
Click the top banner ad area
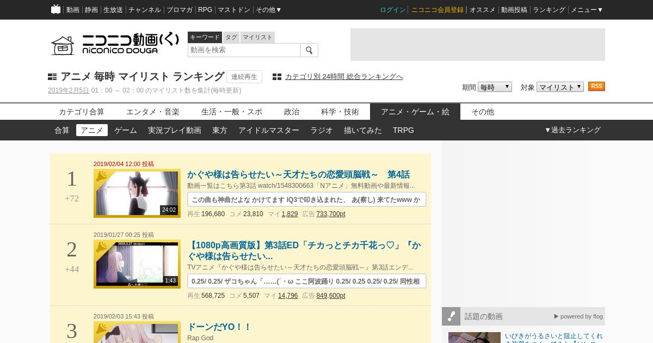point(478,45)
